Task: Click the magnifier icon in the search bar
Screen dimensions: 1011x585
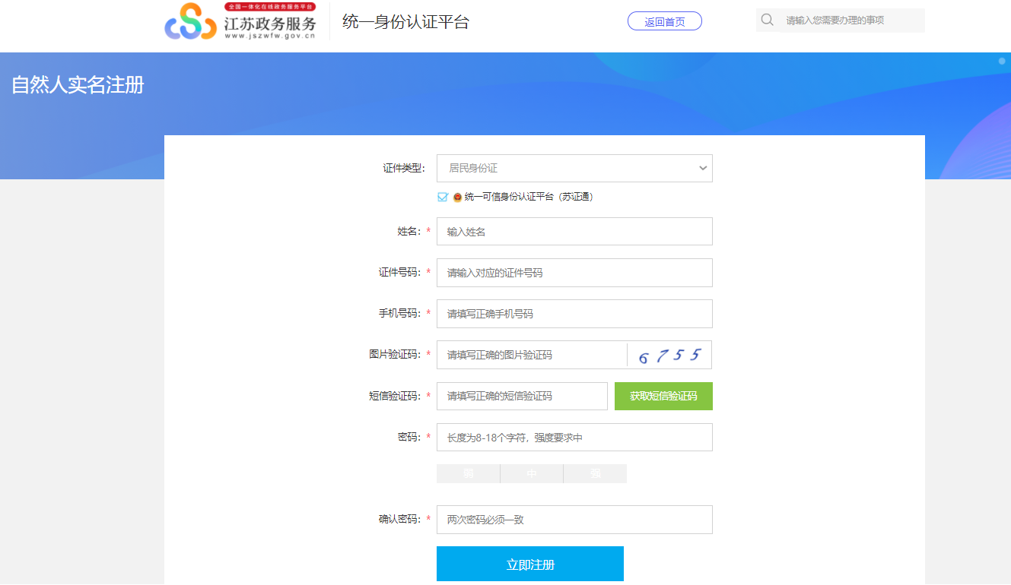Action: (x=767, y=20)
